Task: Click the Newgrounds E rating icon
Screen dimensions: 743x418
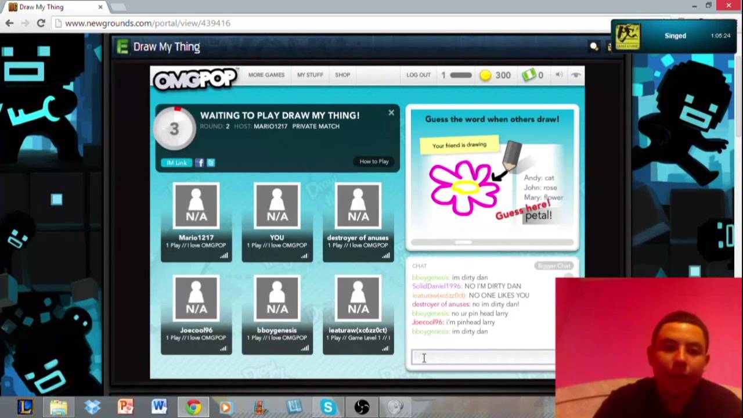Action: tap(122, 47)
